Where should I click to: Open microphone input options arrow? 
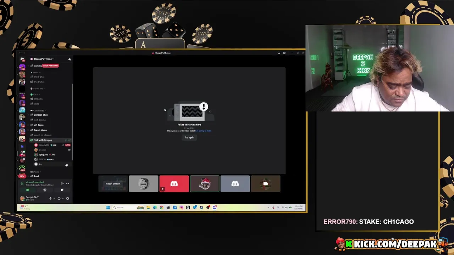(54, 199)
